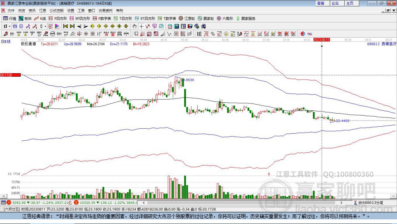Open the 赢家轮 tool
The height and width of the screenshot is (224, 397).
click(206, 19)
